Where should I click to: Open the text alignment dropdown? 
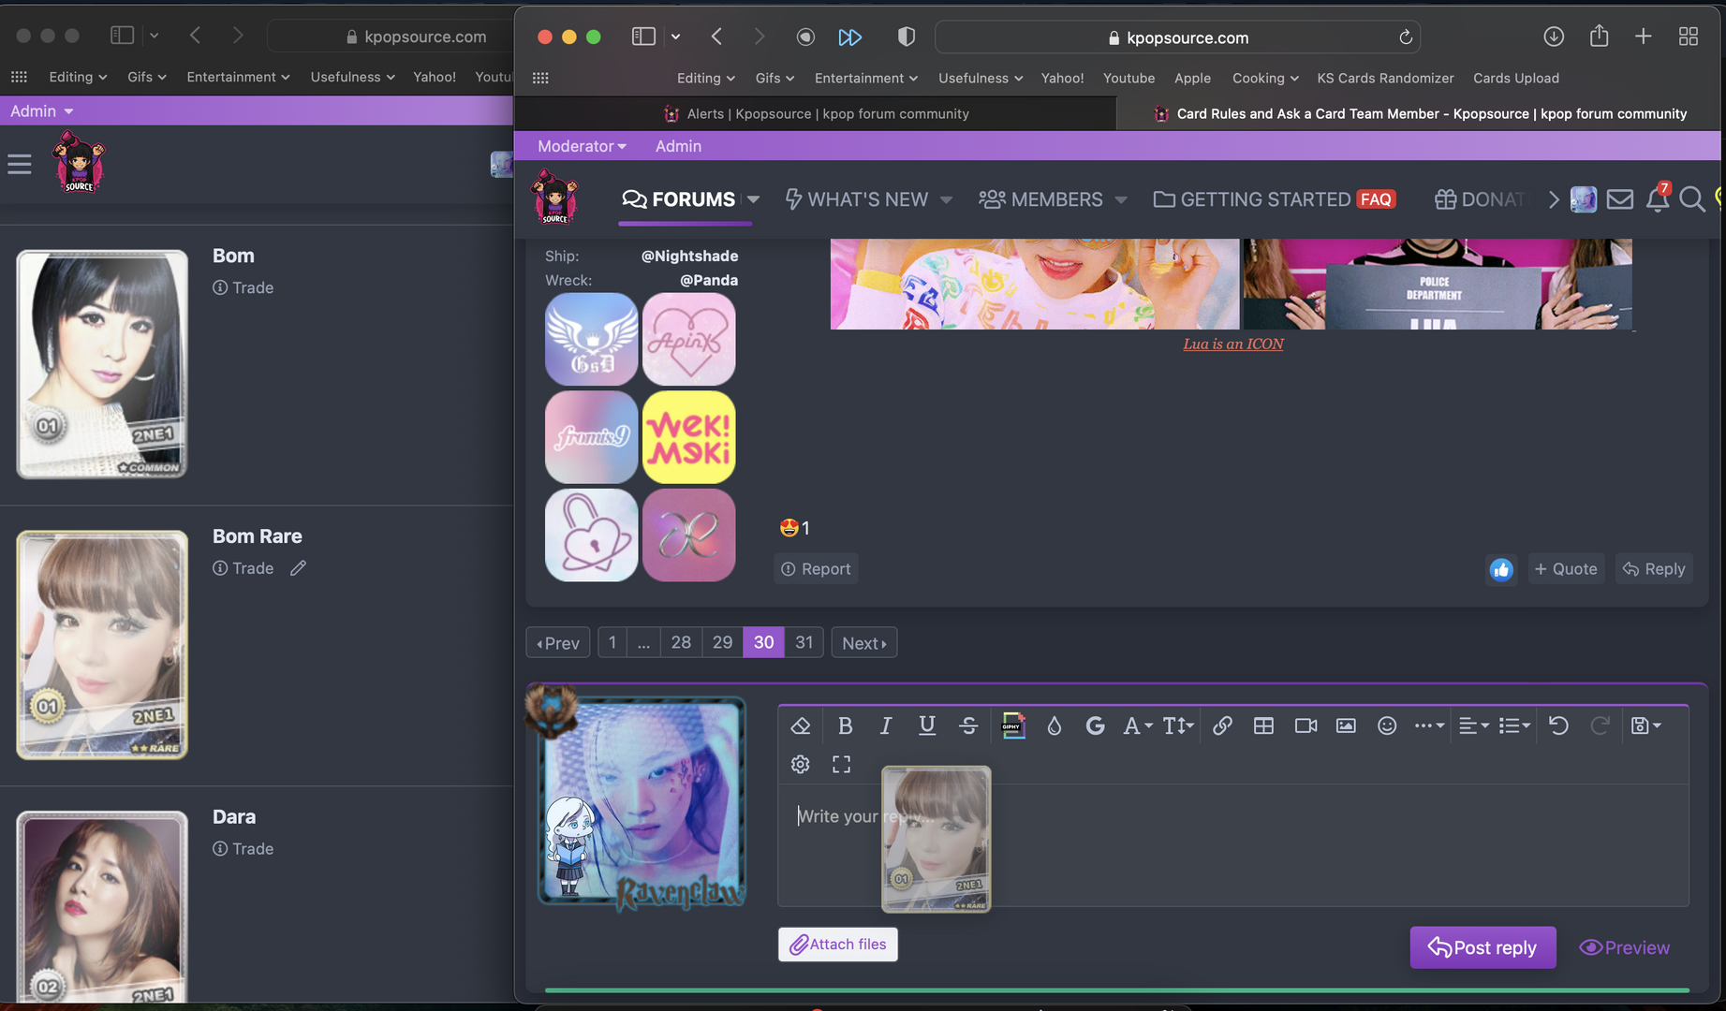point(1474,725)
